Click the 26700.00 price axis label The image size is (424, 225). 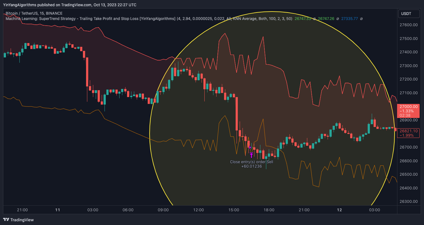pyautogui.click(x=409, y=147)
